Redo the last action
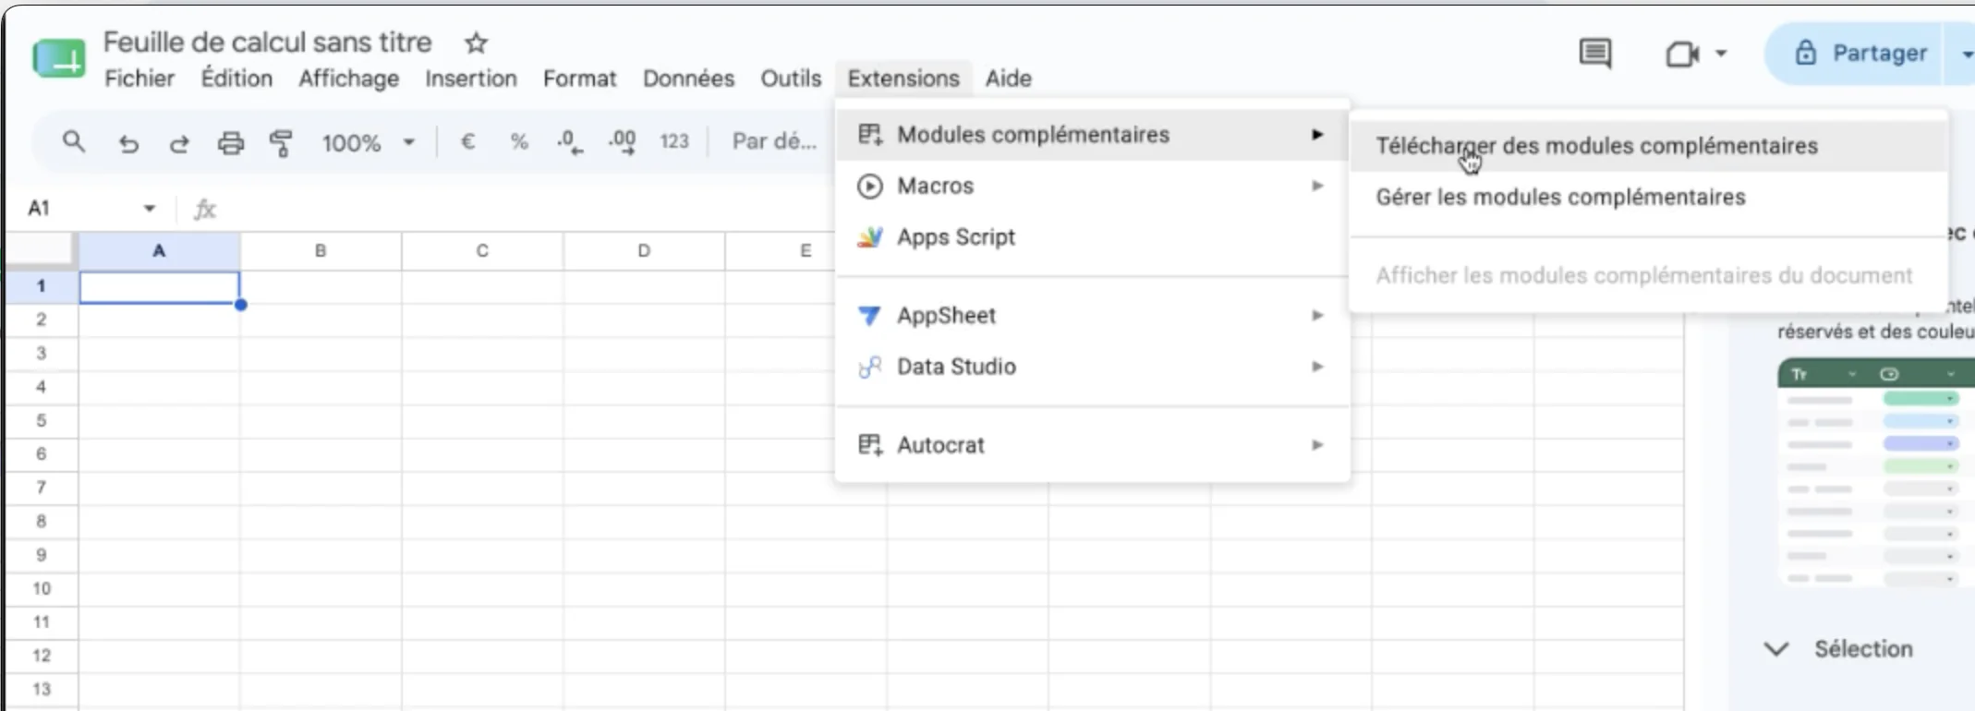1975x711 pixels. [179, 143]
